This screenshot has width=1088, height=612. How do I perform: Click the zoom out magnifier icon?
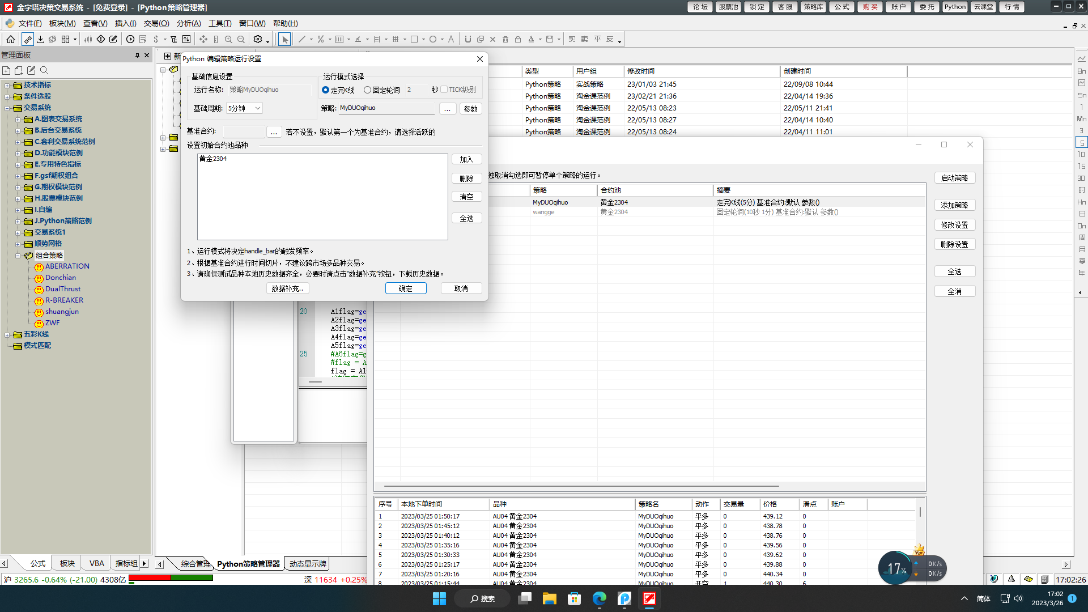pyautogui.click(x=241, y=39)
